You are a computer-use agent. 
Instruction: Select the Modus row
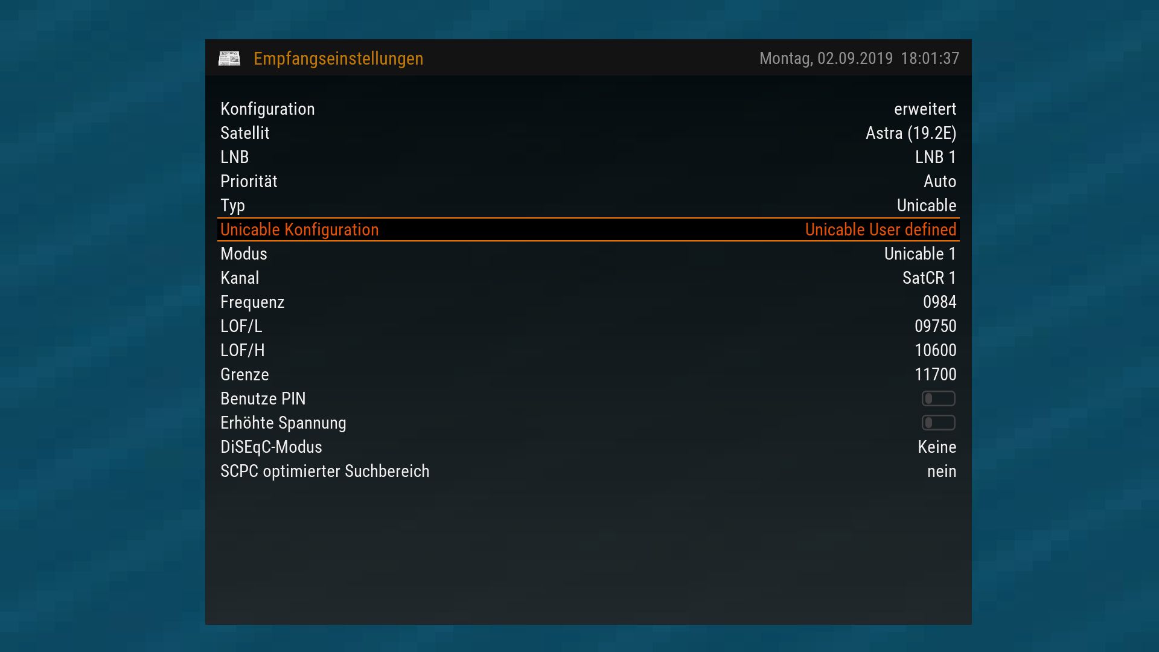tap(589, 254)
